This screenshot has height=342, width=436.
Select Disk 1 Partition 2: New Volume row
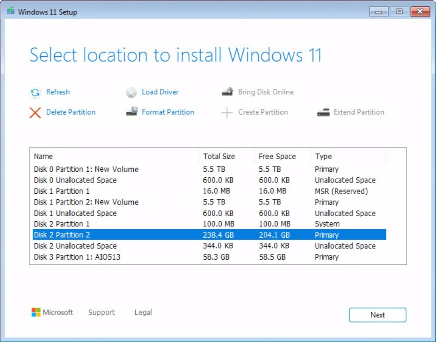[210, 202]
